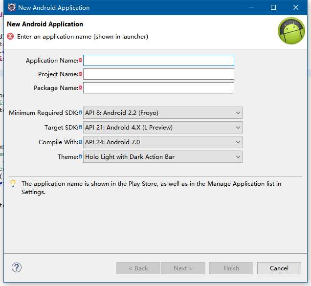Focus the Application Name field

click(158, 60)
